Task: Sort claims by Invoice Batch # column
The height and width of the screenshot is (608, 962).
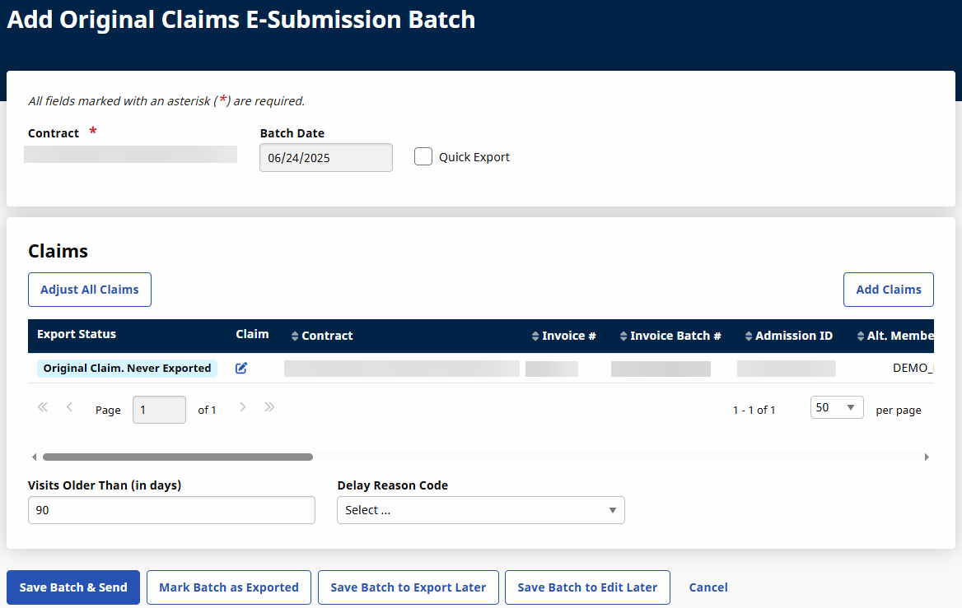Action: [x=675, y=336]
